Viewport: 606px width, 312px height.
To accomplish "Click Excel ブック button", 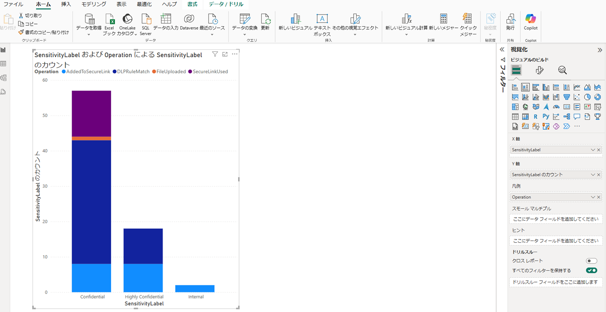I will (109, 25).
